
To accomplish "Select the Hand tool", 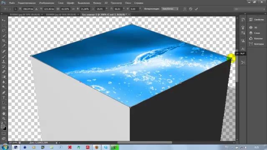I will click(x=4, y=113).
